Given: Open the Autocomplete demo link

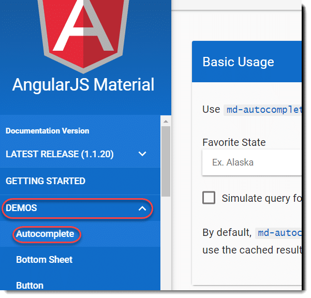Looking at the screenshot, I should click(x=45, y=234).
